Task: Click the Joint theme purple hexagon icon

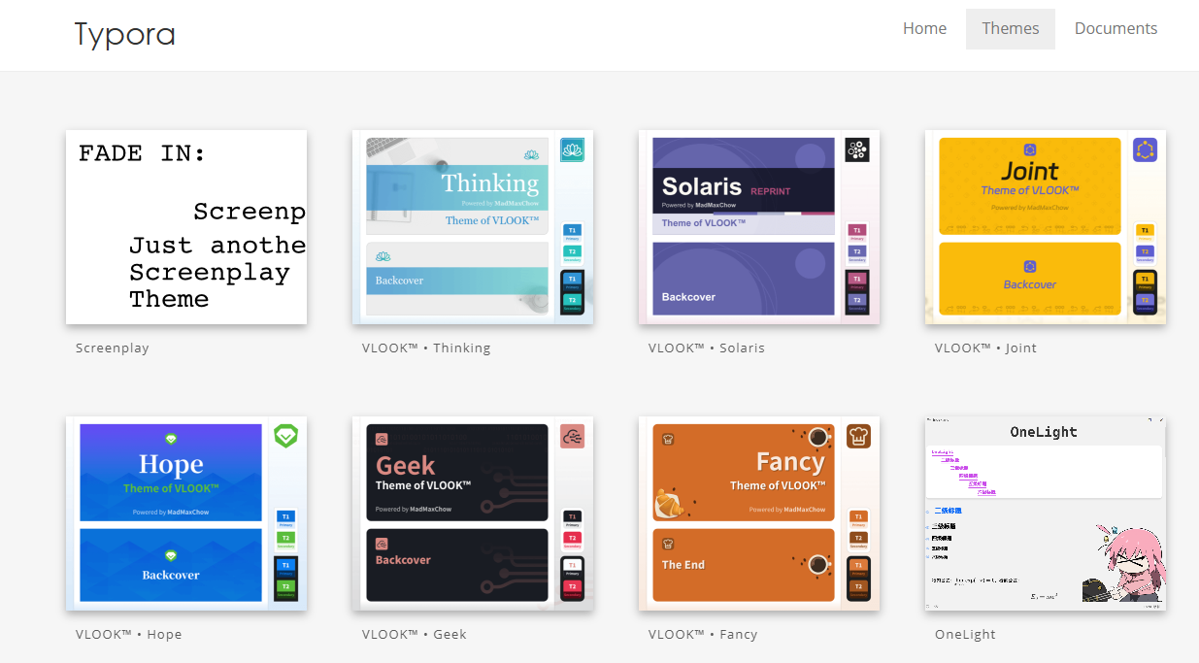Action: point(1145,150)
